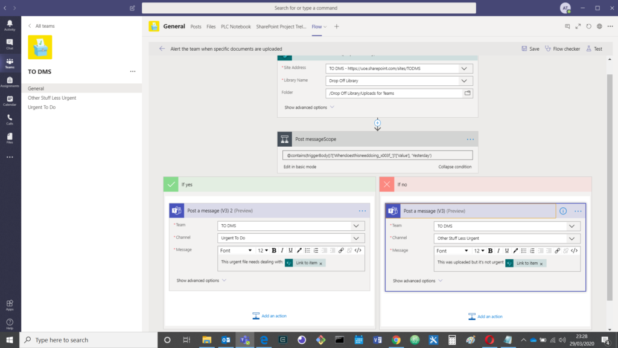Screen dimensions: 618x348
Task: Show more apps ellipsis in sidebar
Action: tap(10, 157)
